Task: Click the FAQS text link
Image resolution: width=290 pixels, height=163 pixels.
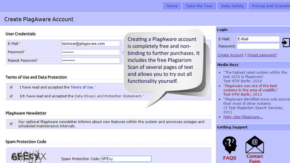Action: [230, 158]
